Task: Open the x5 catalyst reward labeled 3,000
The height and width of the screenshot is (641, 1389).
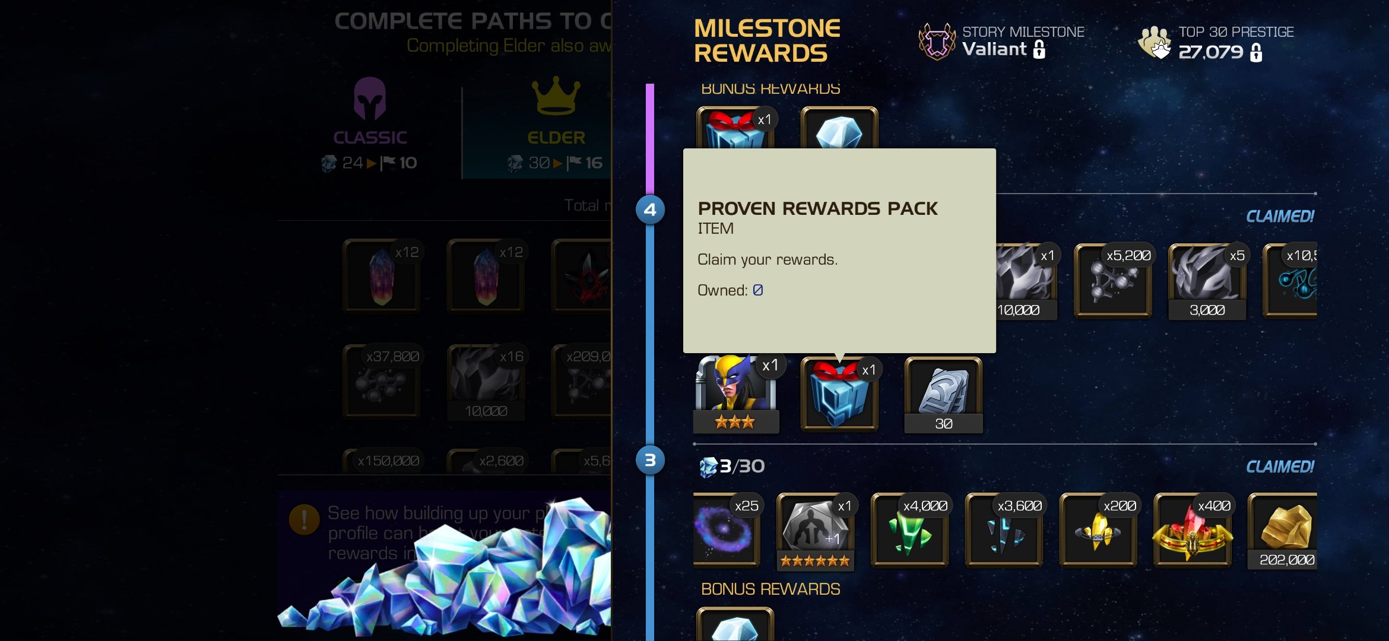Action: (1207, 281)
